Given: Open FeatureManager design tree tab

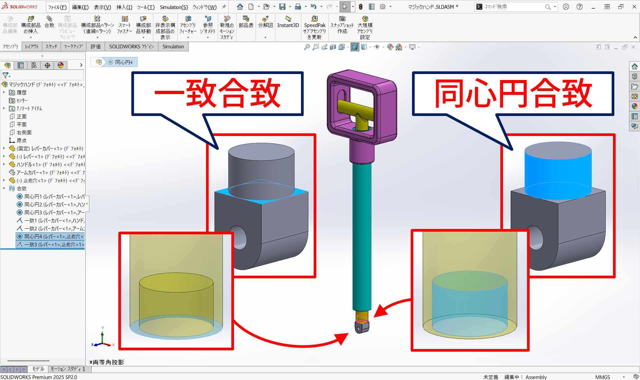Looking at the screenshot, I should pos(7,65).
